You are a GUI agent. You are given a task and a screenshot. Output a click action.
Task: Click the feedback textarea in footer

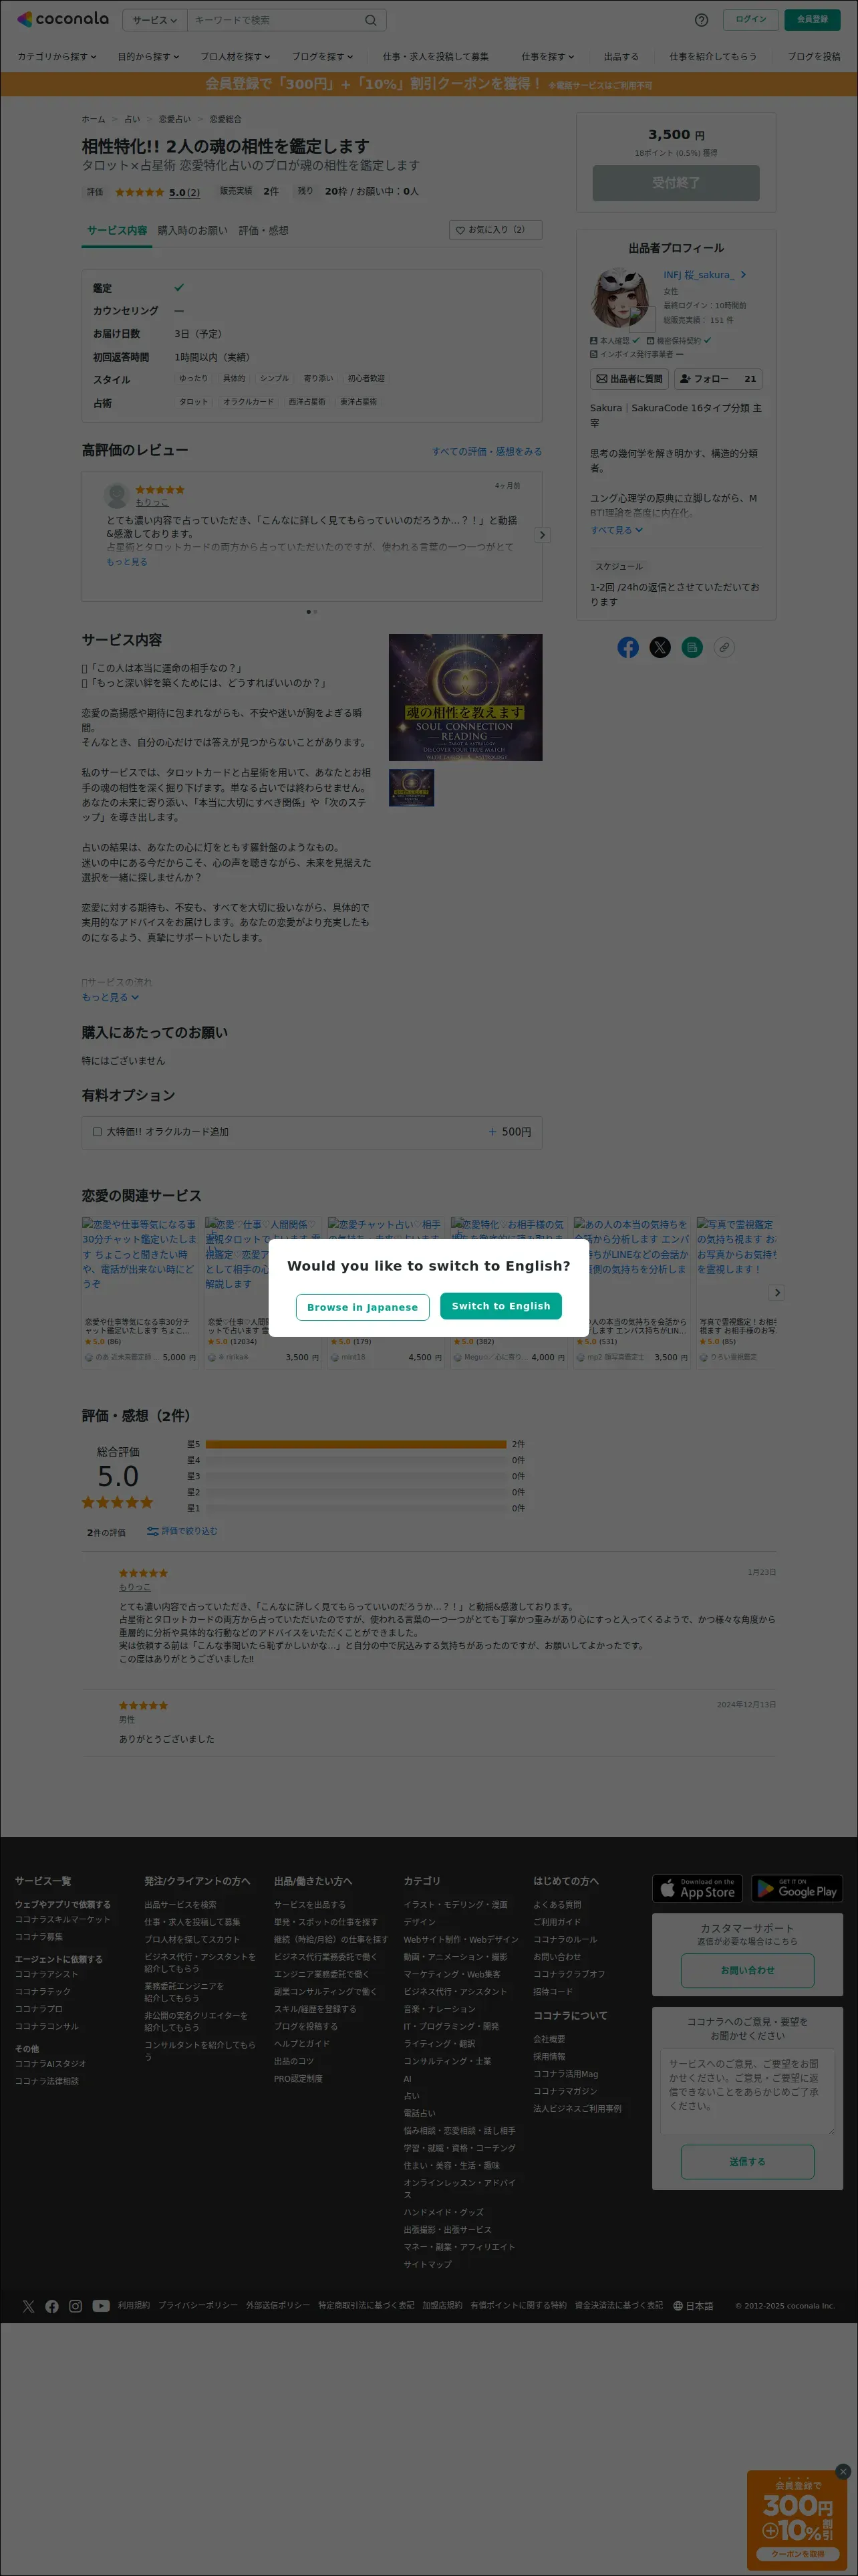point(747,2091)
